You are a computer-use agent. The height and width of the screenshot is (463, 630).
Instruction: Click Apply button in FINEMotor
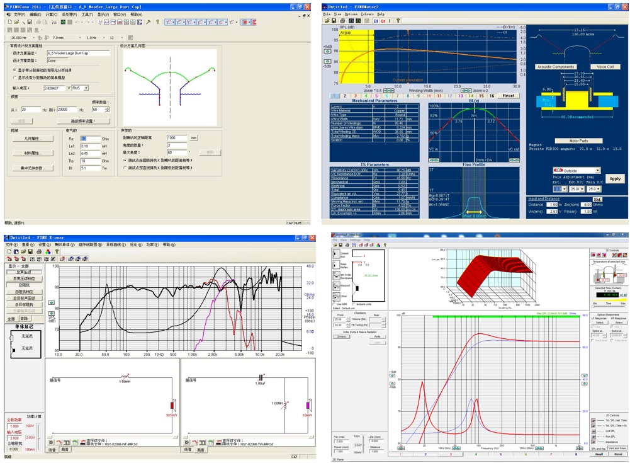point(615,179)
